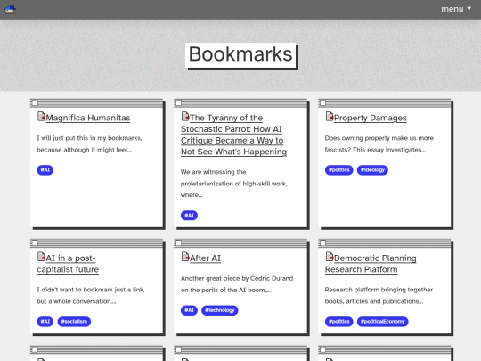Open the After AI bookmark
This screenshot has width=481, height=361.
[x=205, y=258]
